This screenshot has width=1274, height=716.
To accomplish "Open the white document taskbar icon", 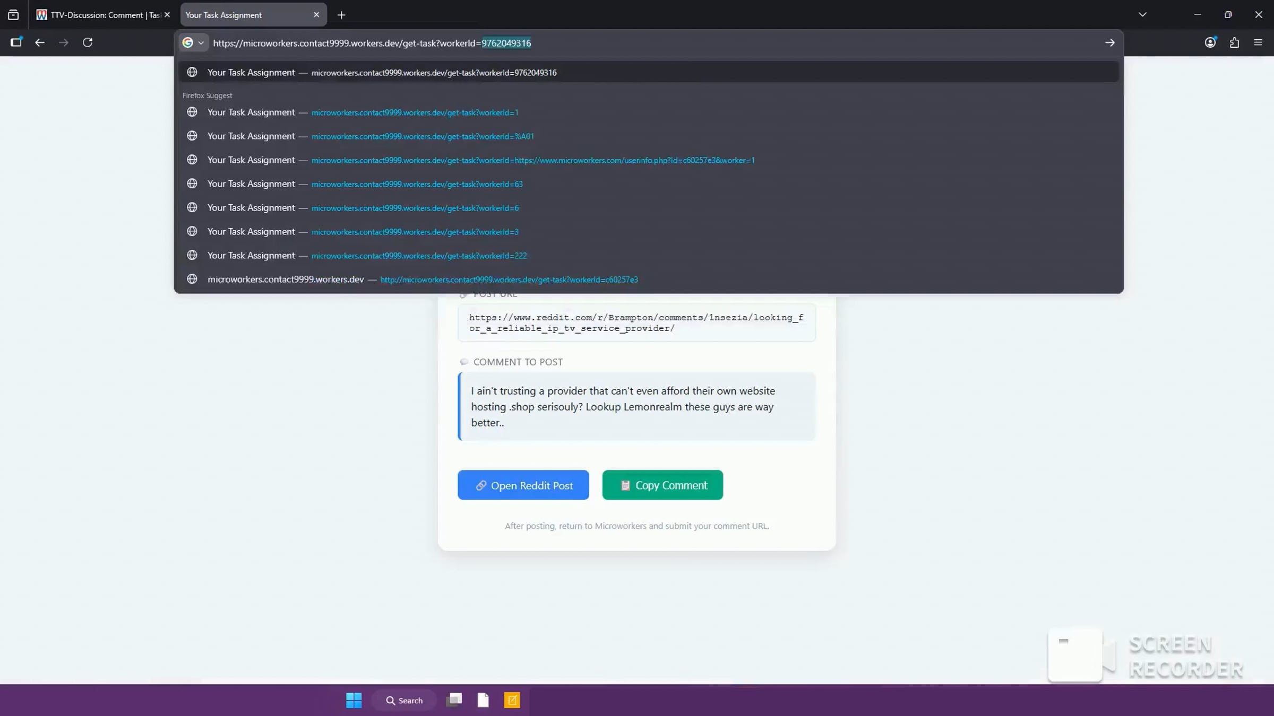I will (x=483, y=700).
